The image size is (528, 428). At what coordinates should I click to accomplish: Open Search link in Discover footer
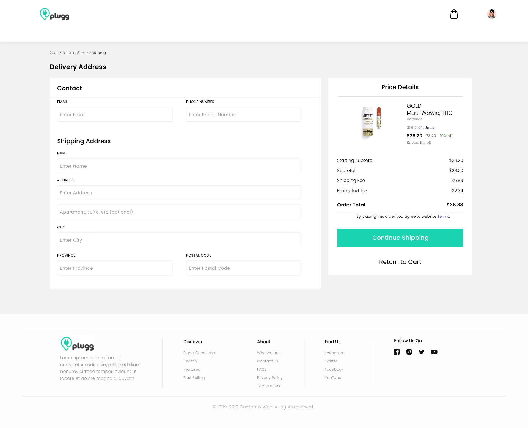point(190,361)
